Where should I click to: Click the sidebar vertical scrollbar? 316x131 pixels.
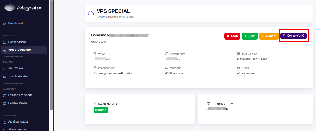[x=51, y=53]
